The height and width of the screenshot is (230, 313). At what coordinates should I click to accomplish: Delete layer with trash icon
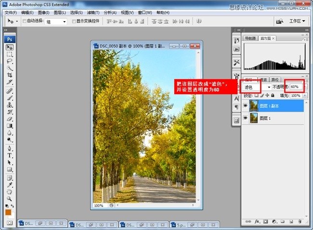300,221
